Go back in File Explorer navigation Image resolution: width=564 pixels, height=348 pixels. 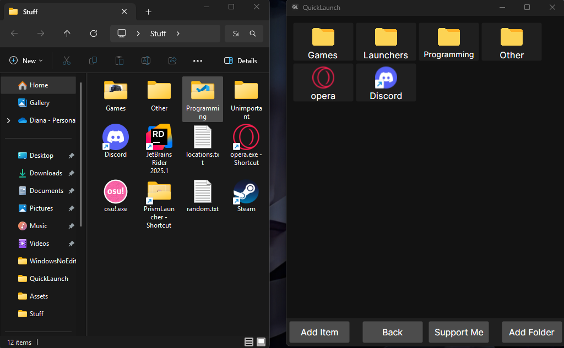(14, 34)
